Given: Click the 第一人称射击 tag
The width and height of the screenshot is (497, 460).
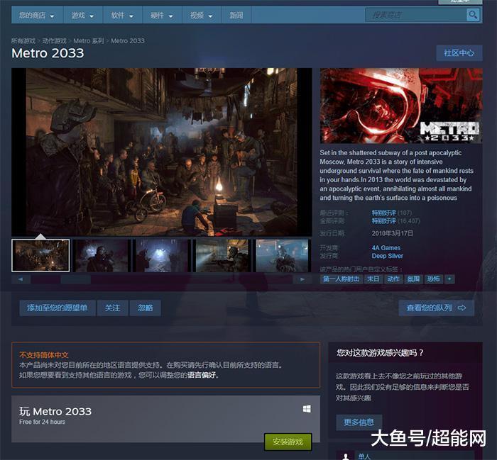Looking at the screenshot, I should tap(341, 279).
